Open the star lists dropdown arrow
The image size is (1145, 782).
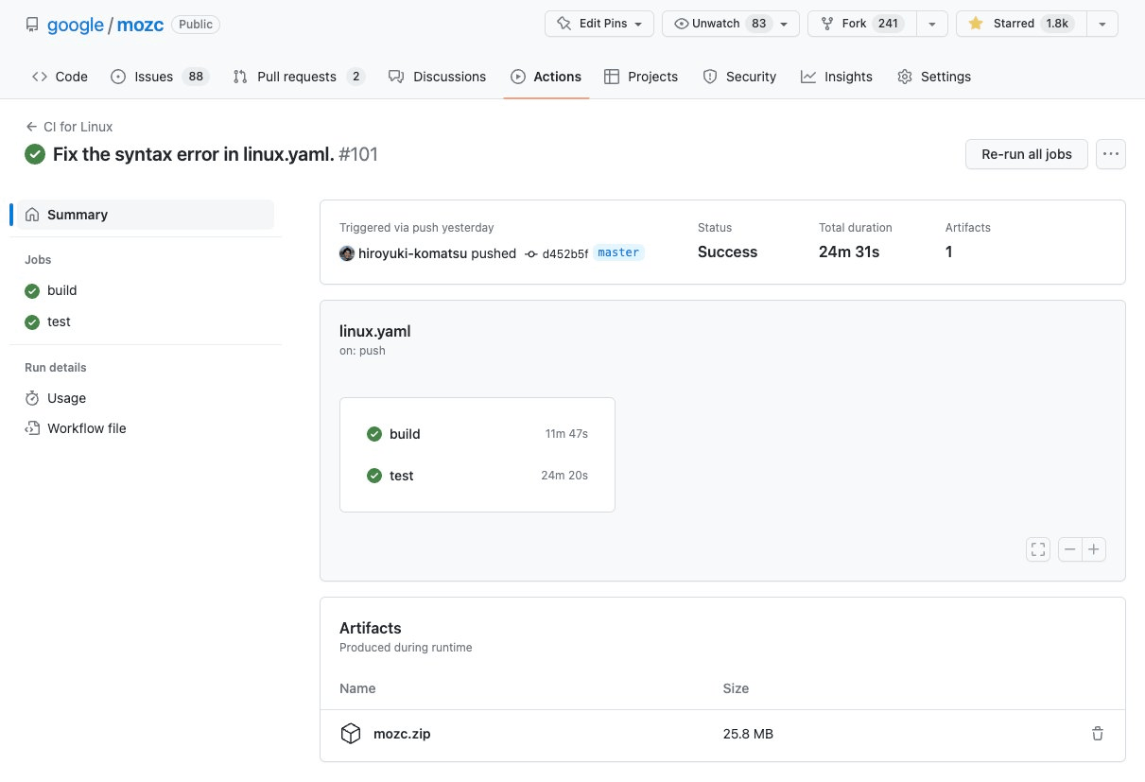click(1102, 24)
